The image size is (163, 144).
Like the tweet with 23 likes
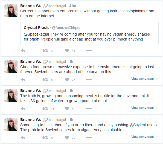coord(67,80)
